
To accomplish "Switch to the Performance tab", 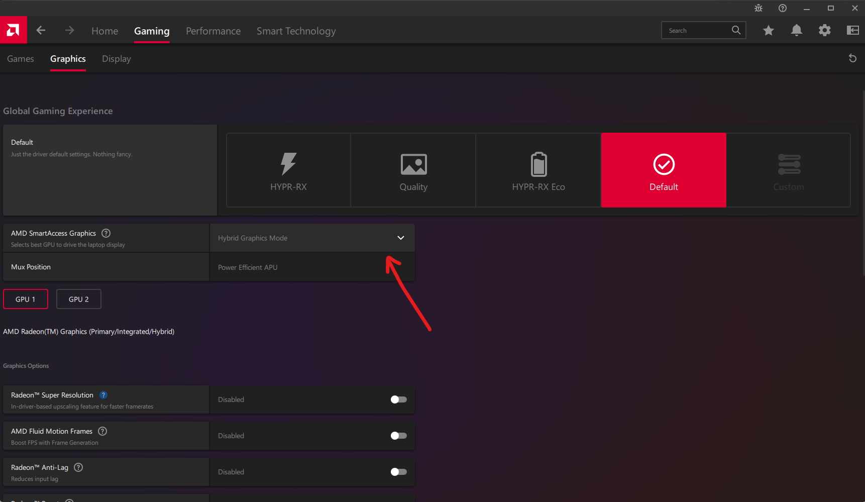I will pos(213,31).
